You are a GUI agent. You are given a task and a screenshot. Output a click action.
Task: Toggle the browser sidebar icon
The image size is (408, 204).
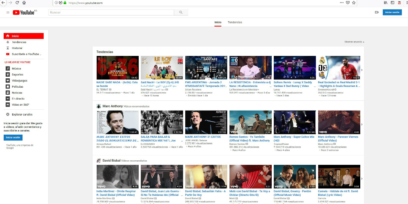pos(392,2)
